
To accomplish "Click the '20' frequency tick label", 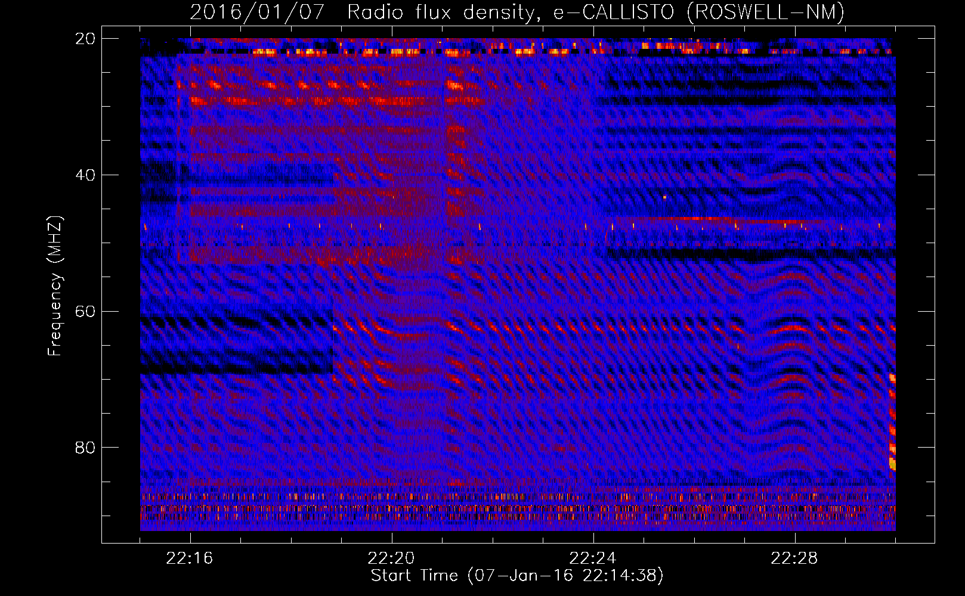I will 85,39.
